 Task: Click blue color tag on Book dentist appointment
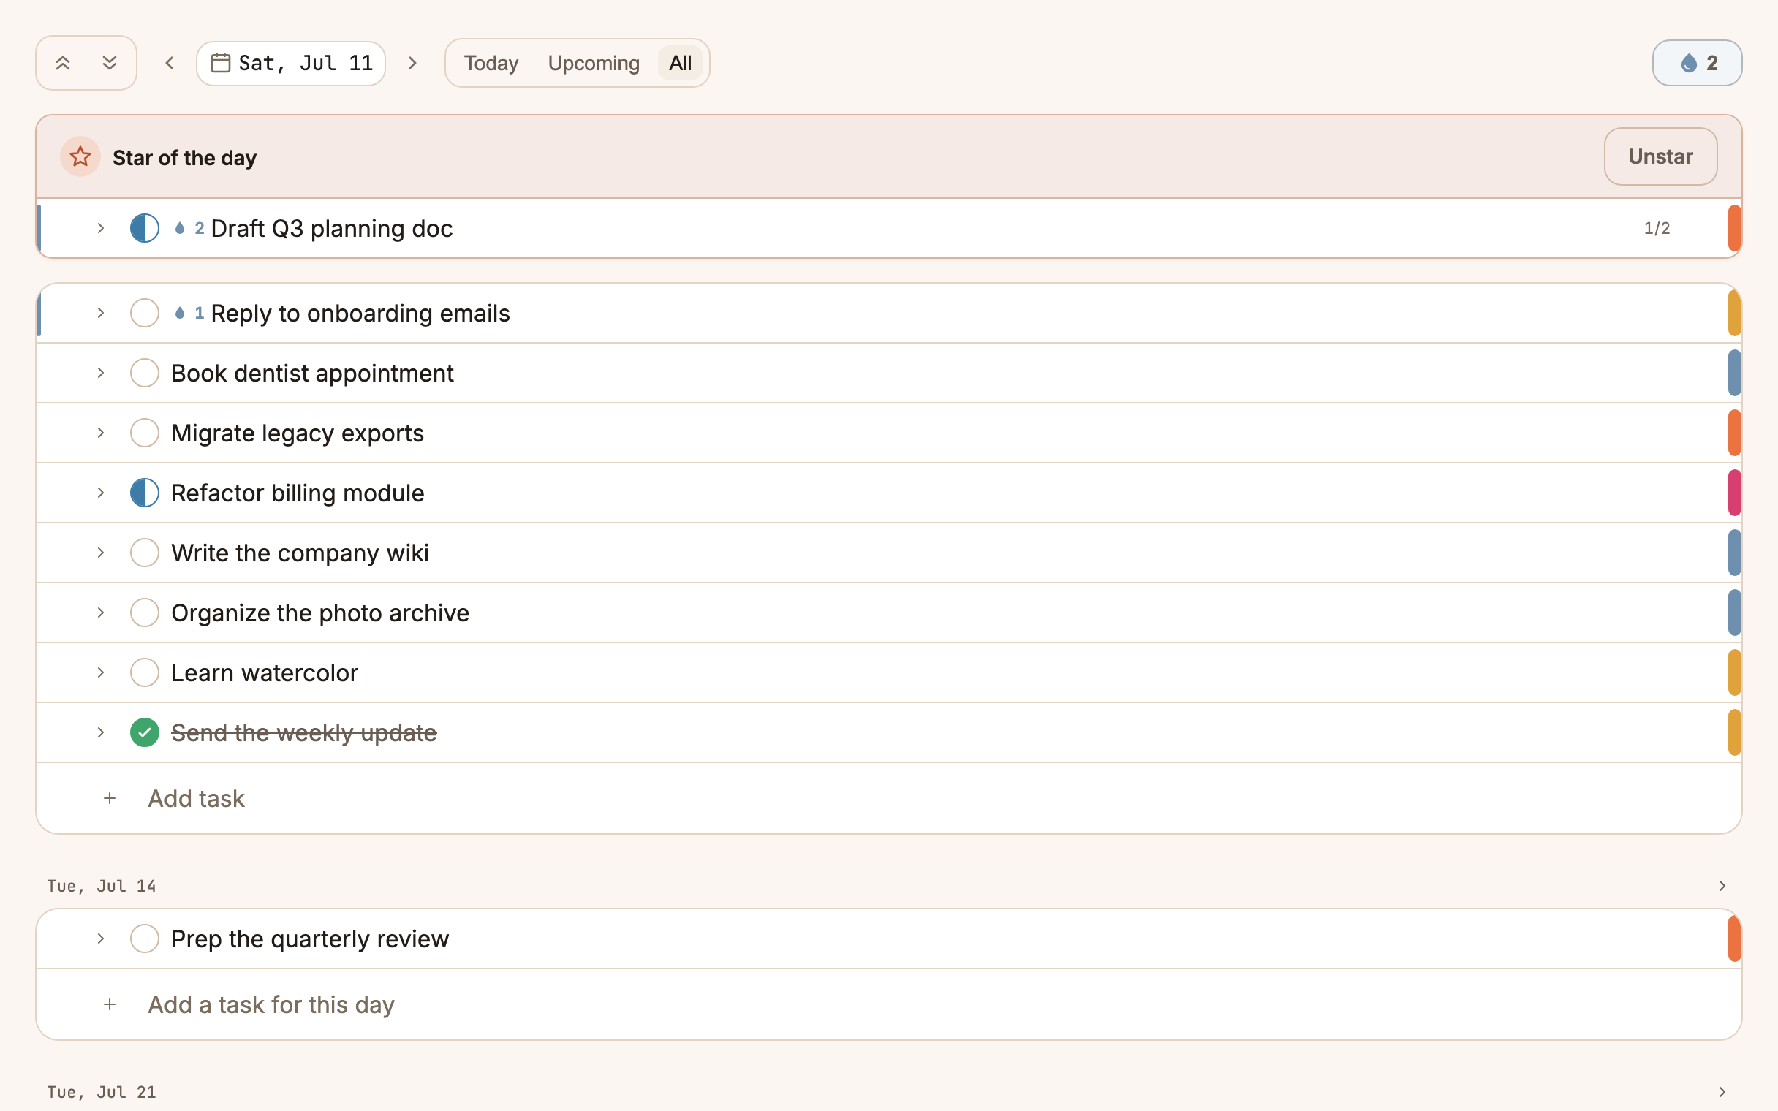(1735, 374)
